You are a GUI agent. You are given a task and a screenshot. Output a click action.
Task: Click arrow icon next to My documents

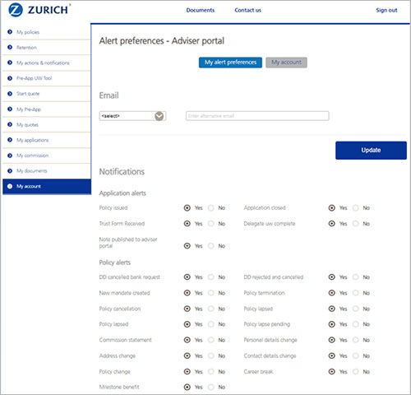(10, 171)
